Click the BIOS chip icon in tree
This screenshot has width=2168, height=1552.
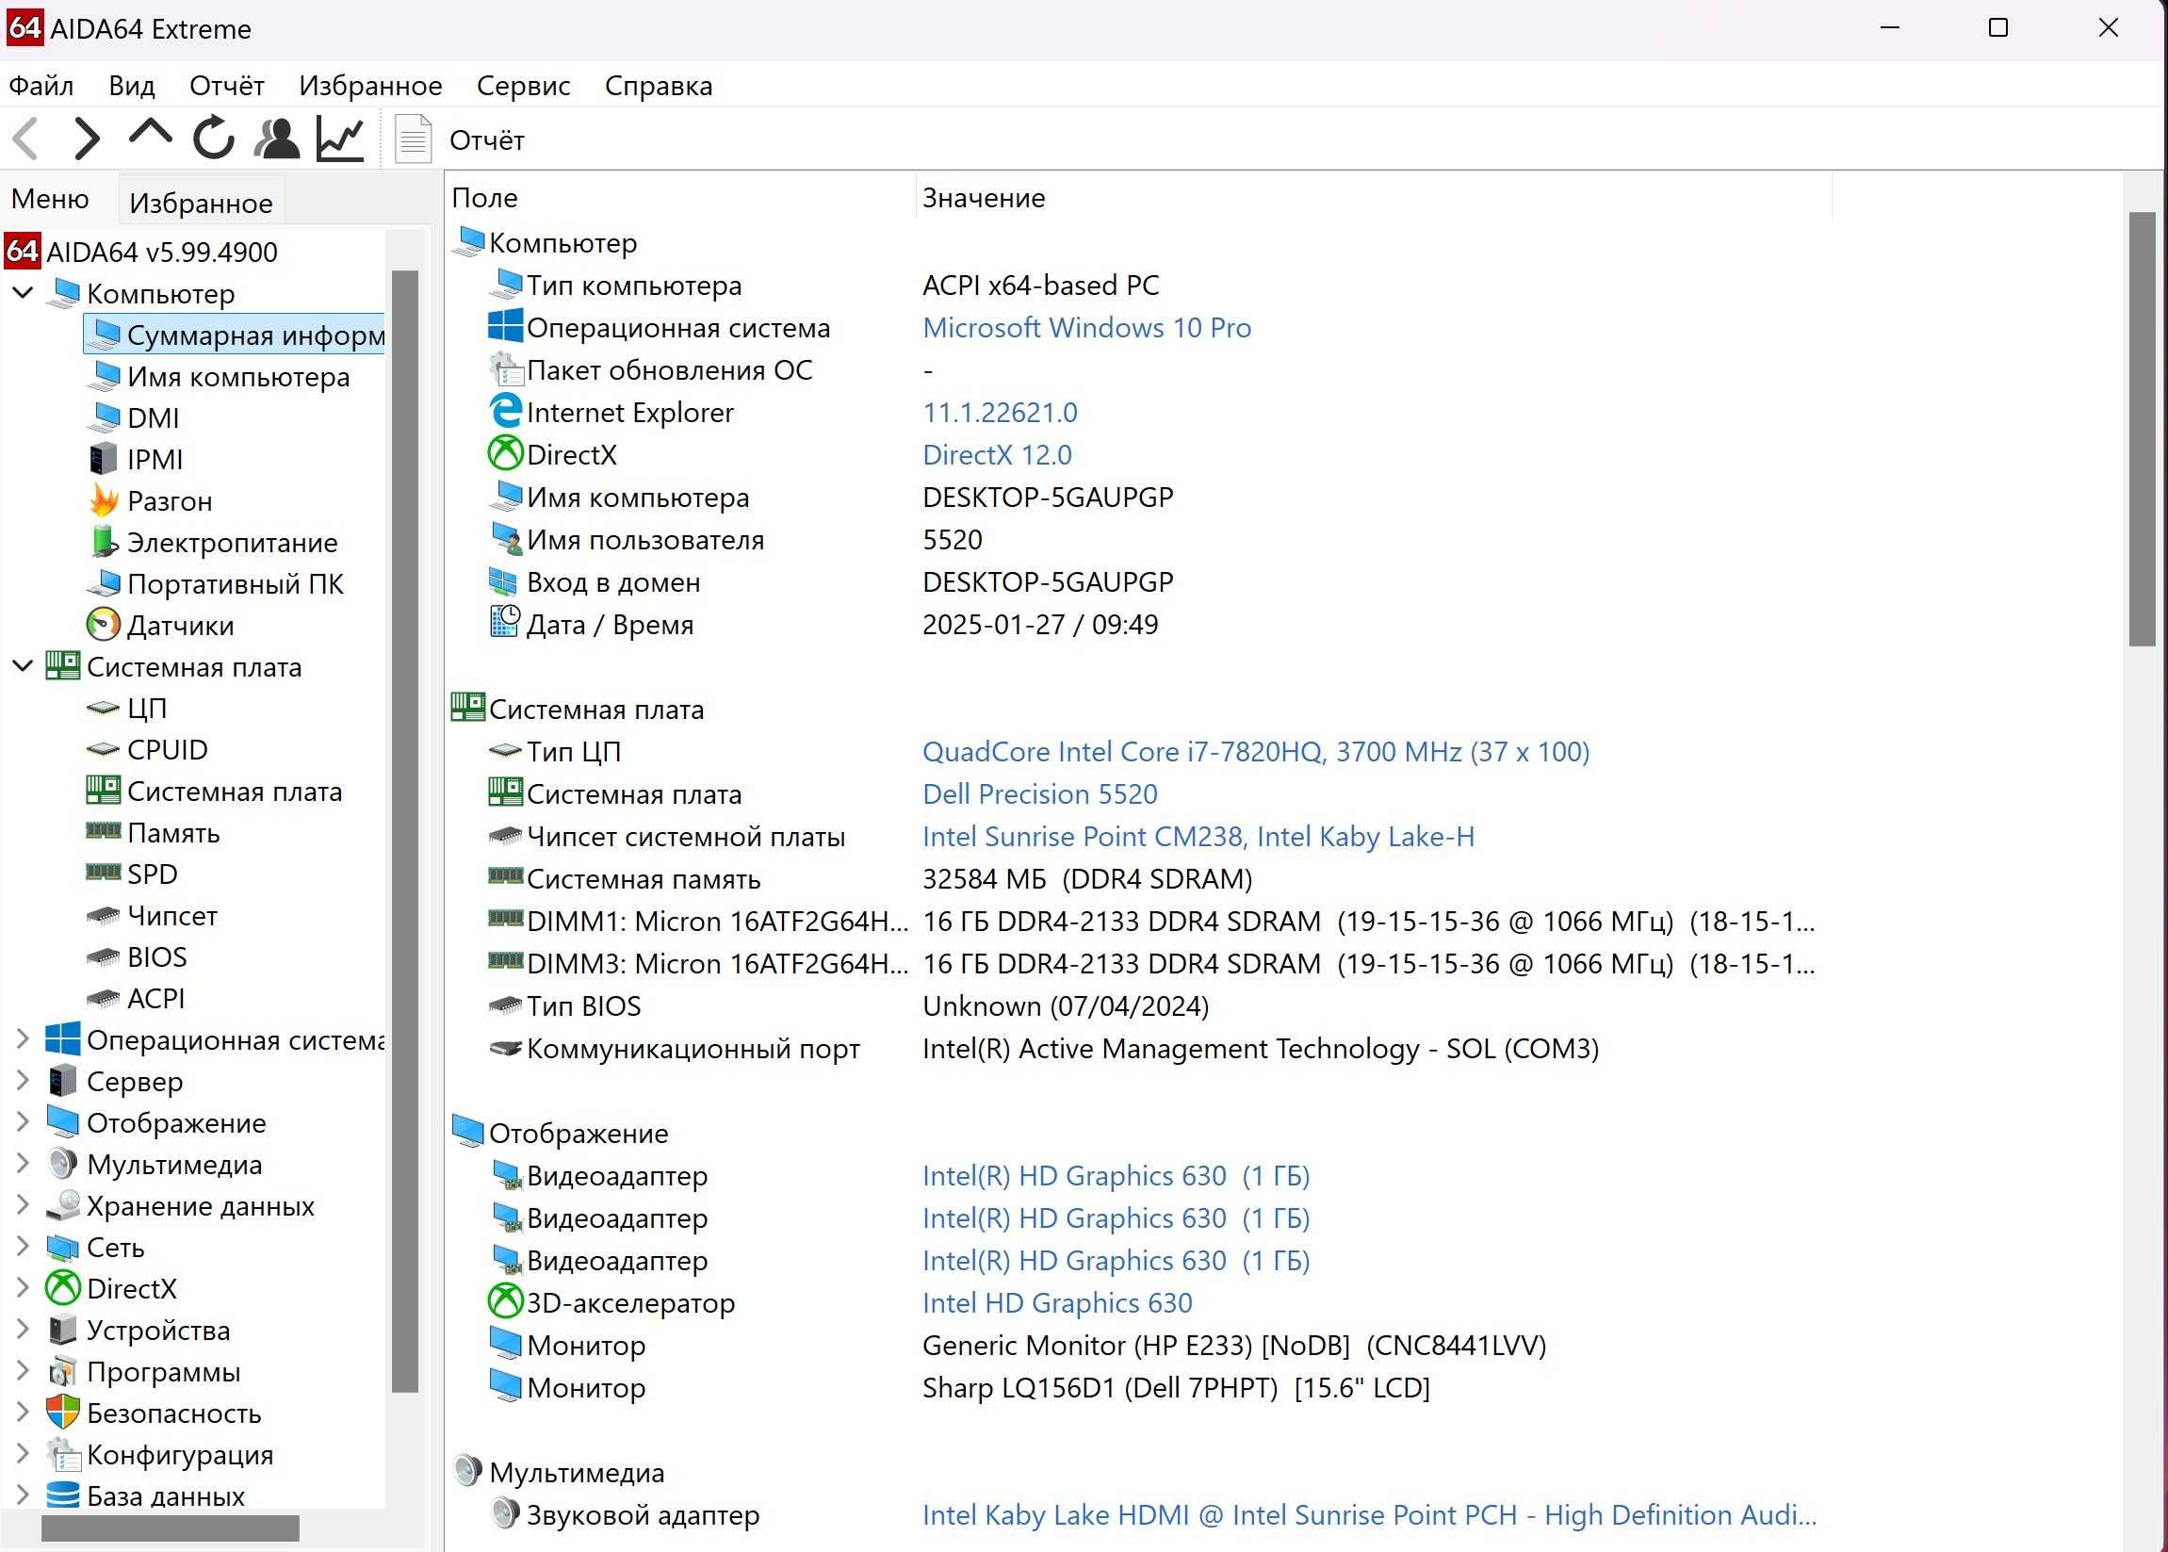(104, 956)
